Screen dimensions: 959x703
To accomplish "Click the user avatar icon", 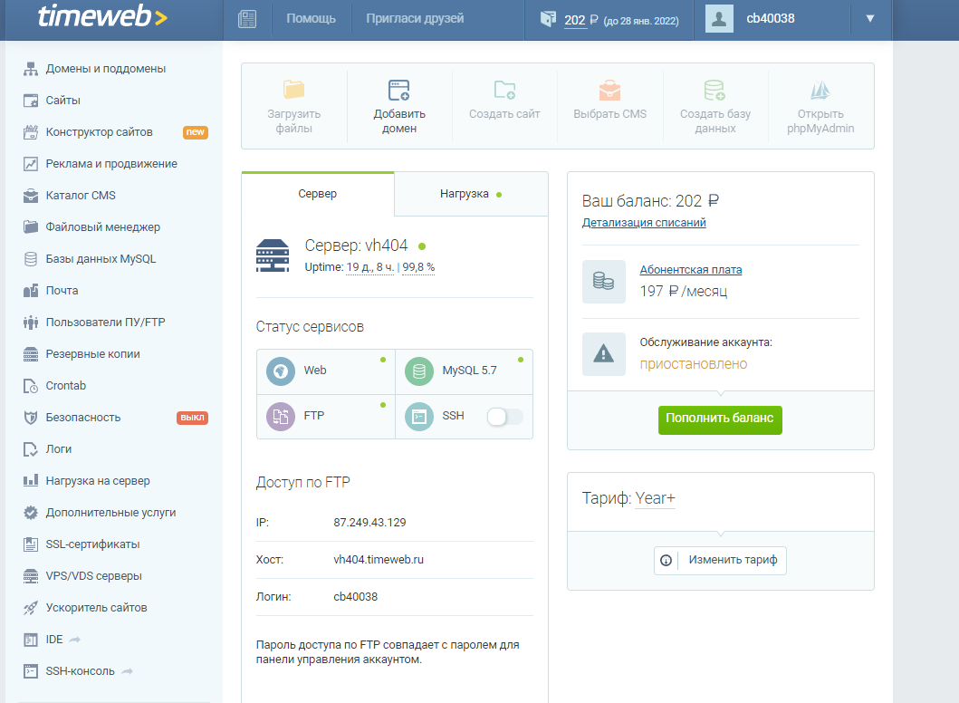I will pos(719,19).
